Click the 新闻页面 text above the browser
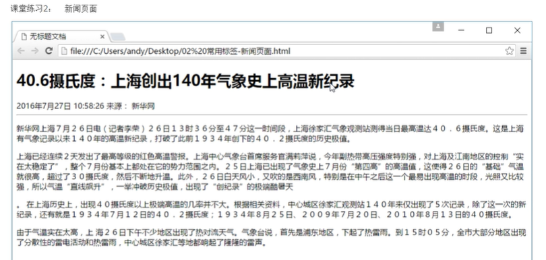 pos(80,9)
